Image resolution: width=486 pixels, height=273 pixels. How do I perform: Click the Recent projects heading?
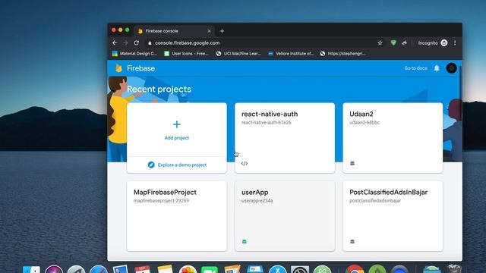tap(159, 89)
